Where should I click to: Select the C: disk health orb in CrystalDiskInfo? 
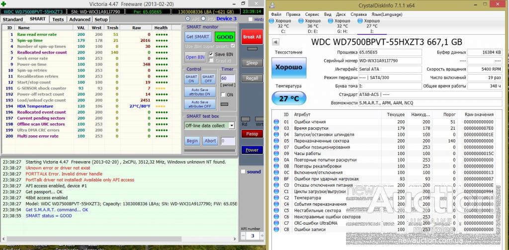click(271, 21)
